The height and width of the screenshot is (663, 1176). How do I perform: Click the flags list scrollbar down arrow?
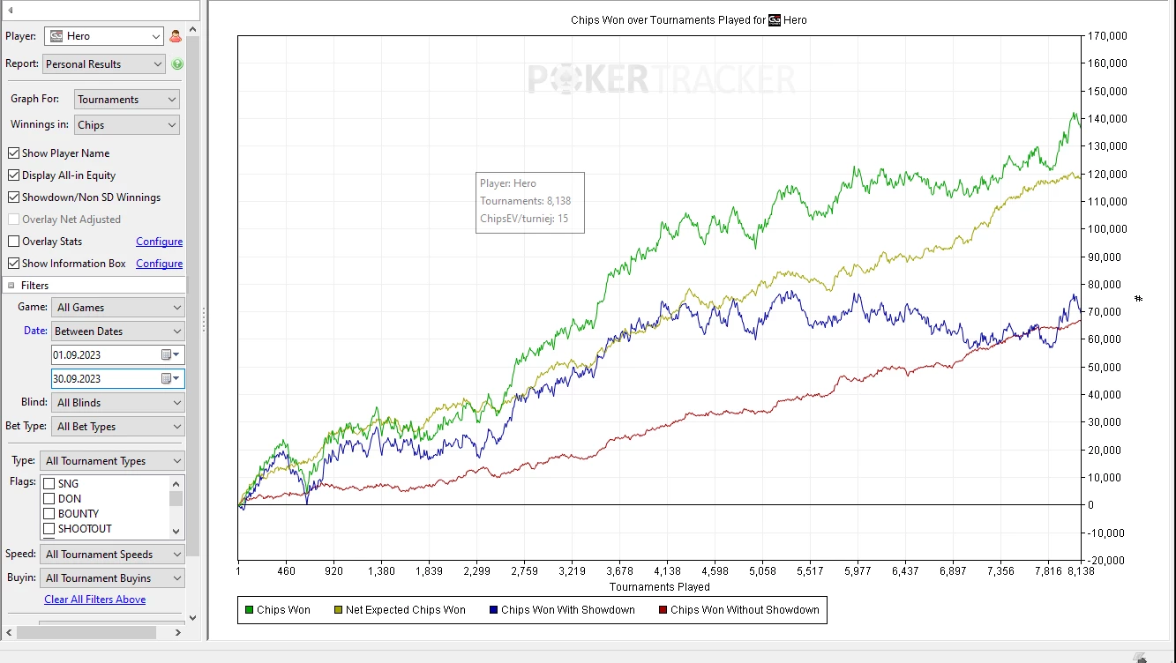pos(176,532)
